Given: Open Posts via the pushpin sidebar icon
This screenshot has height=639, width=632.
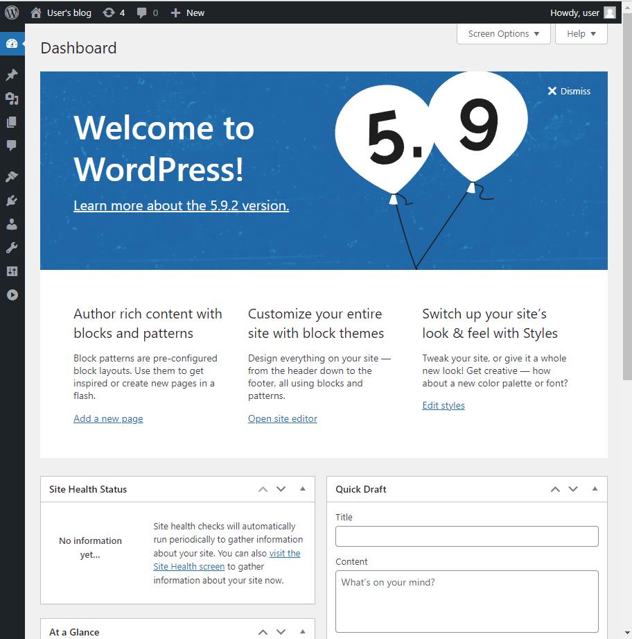Looking at the screenshot, I should [x=12, y=74].
